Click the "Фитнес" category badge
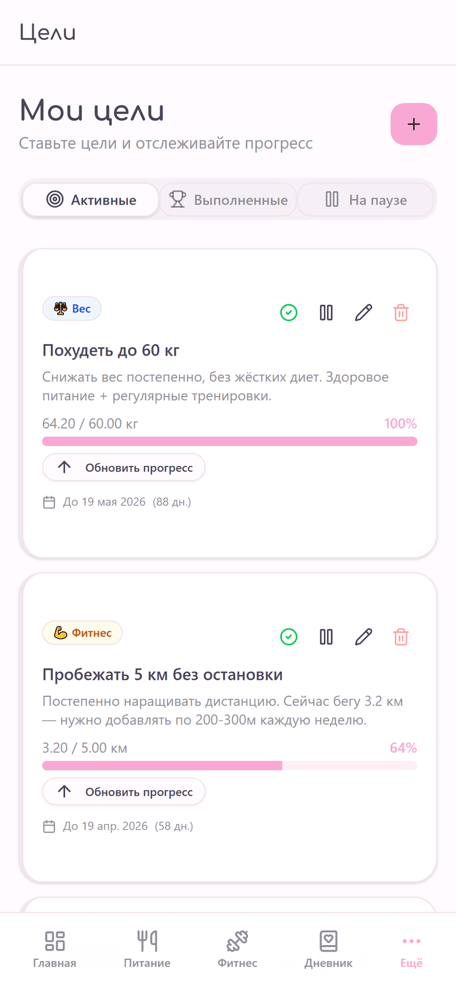This screenshot has width=456, height=988. (x=83, y=633)
